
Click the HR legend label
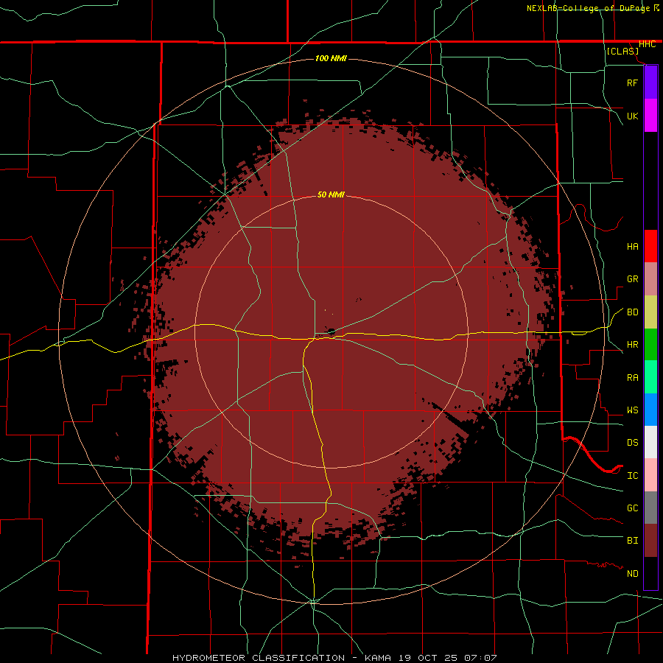click(632, 345)
